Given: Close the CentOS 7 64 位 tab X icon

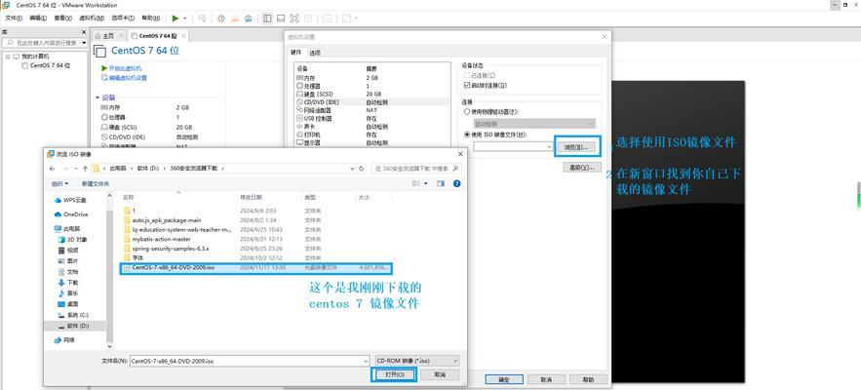Looking at the screenshot, I should (x=183, y=36).
